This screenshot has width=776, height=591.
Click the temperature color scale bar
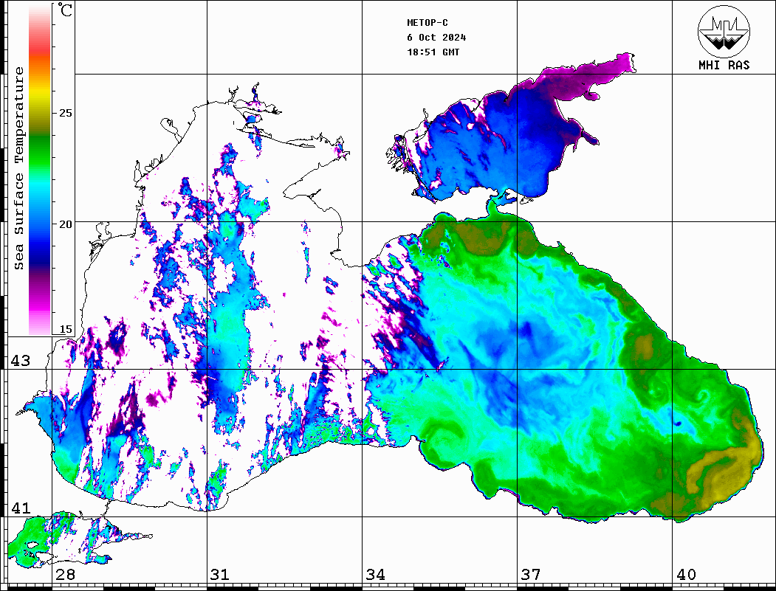coord(40,170)
